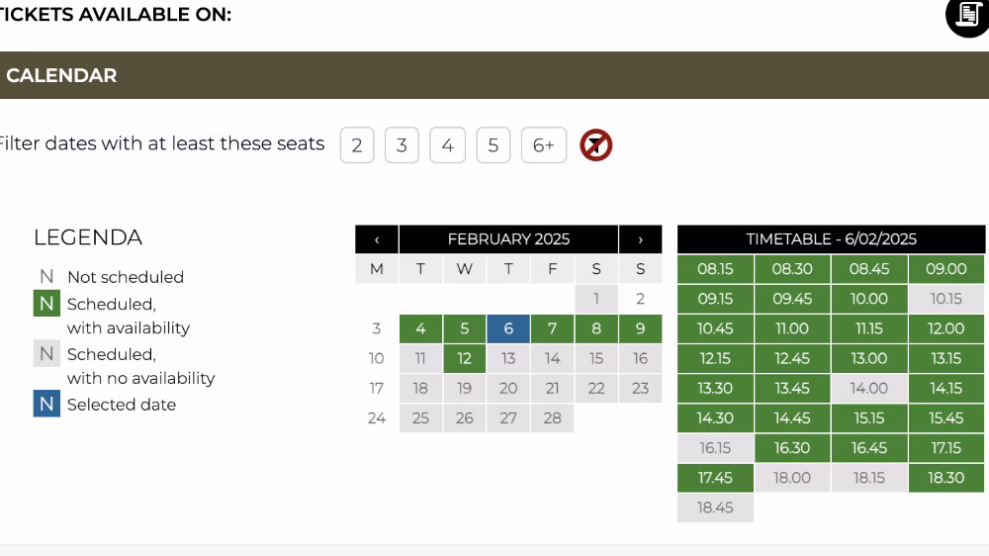Toggle the 5 seats filter
Image resolution: width=989 pixels, height=556 pixels.
(x=493, y=145)
